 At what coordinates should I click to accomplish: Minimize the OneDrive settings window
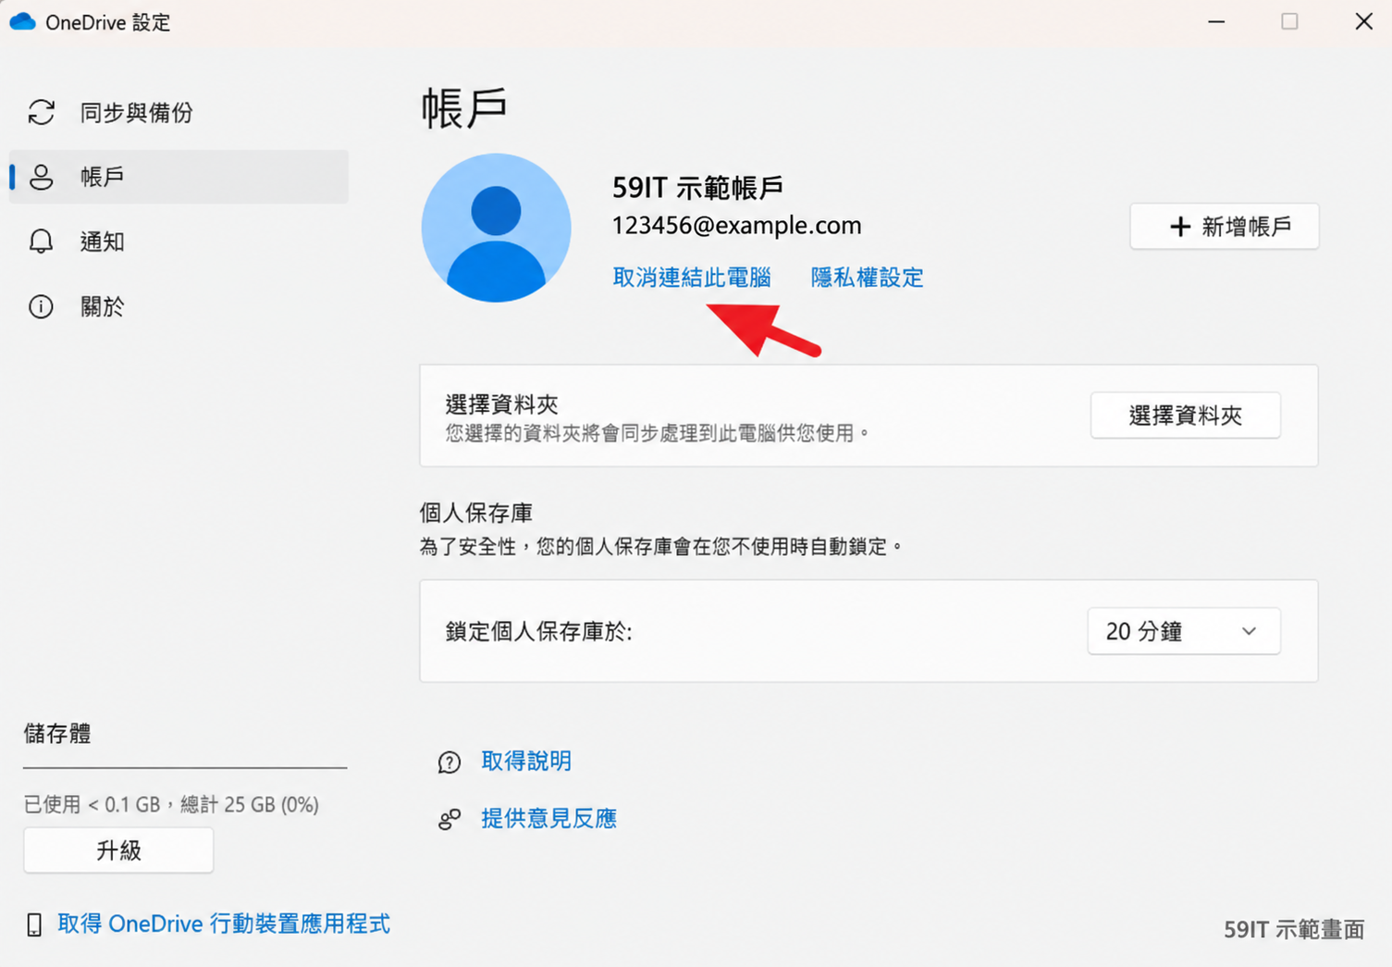tap(1216, 21)
